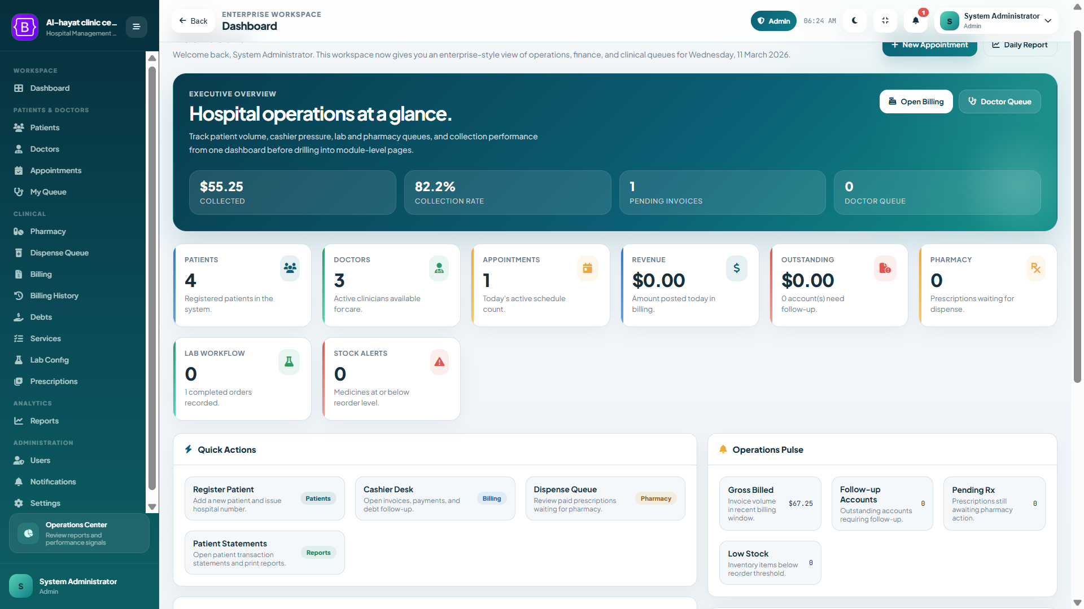
Task: Open the Debts section icon
Action: [x=19, y=317]
